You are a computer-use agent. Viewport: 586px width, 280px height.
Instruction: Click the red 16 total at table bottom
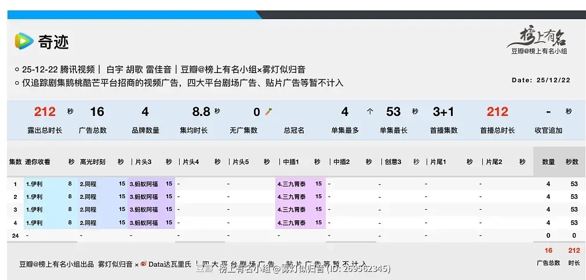point(548,250)
